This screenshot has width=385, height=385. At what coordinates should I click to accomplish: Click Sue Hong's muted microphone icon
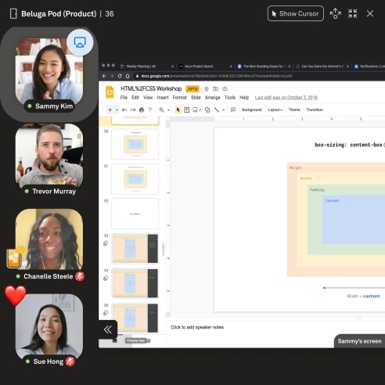click(70, 362)
